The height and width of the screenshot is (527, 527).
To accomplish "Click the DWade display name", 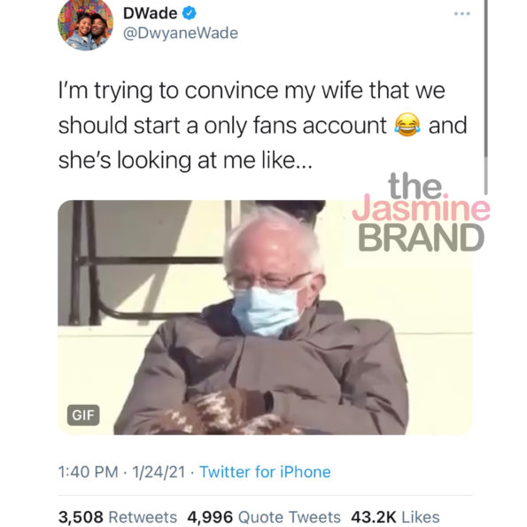I will tap(151, 13).
